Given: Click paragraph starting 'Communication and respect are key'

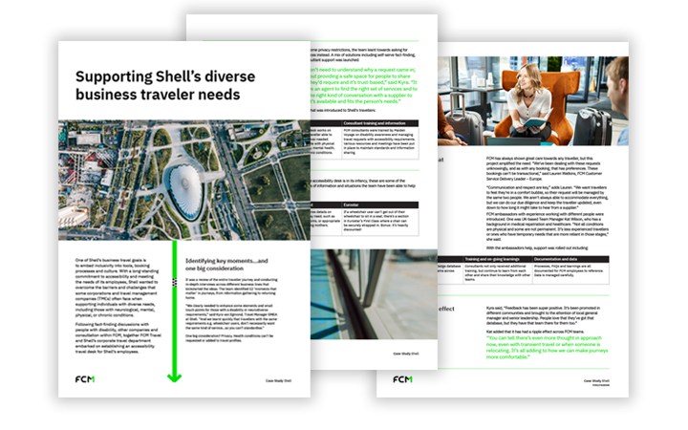Looking at the screenshot, I should point(548,198).
